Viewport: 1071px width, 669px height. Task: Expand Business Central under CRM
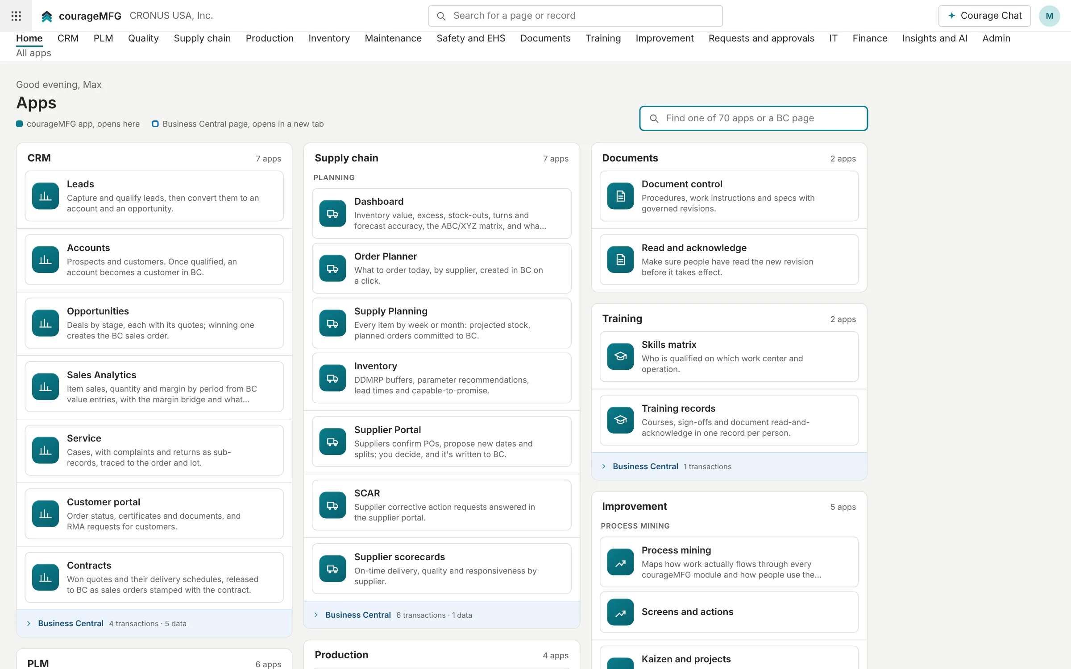tap(154, 623)
